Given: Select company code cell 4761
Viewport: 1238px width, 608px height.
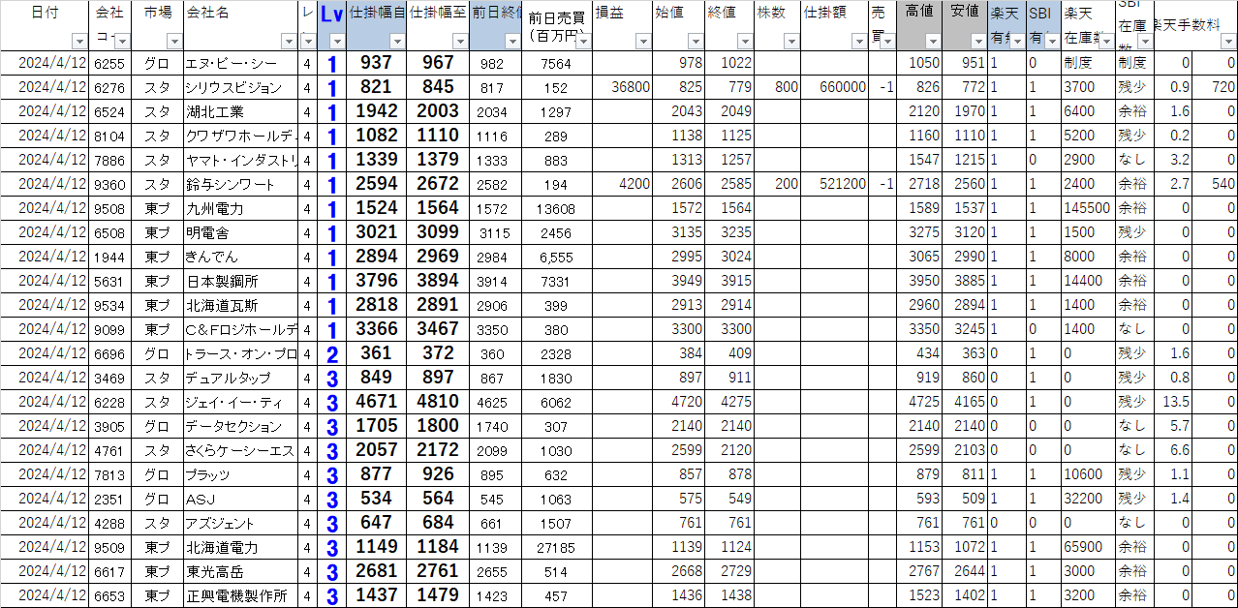Looking at the screenshot, I should pyautogui.click(x=110, y=450).
